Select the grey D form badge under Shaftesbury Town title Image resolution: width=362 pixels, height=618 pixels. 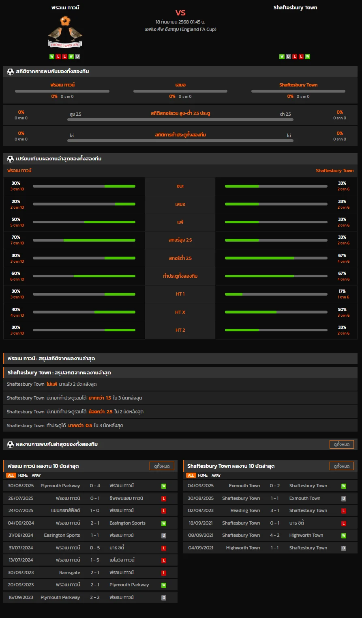pos(288,56)
